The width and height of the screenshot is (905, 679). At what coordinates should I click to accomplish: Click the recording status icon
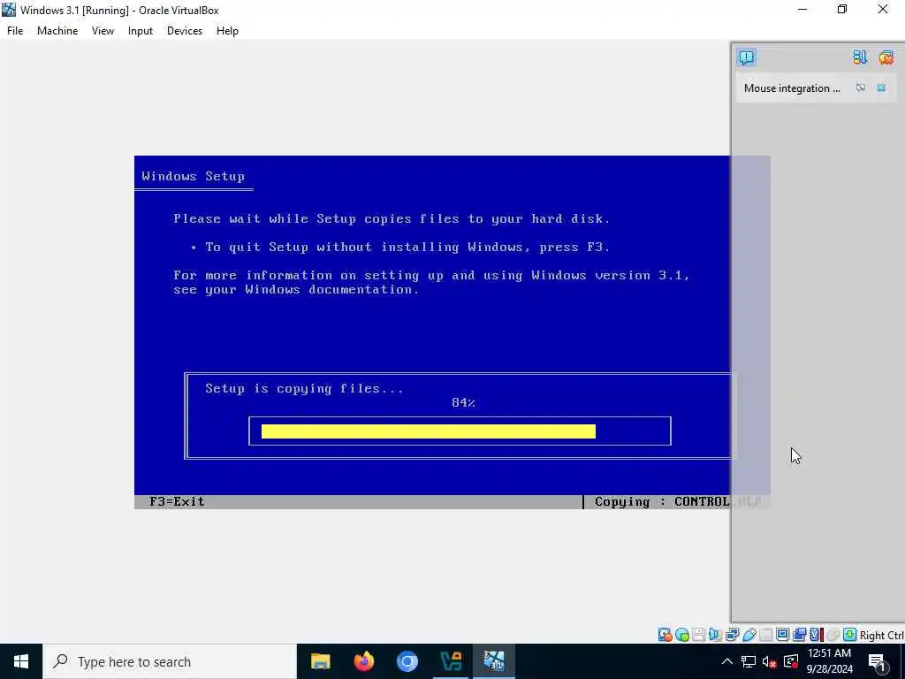(799, 635)
